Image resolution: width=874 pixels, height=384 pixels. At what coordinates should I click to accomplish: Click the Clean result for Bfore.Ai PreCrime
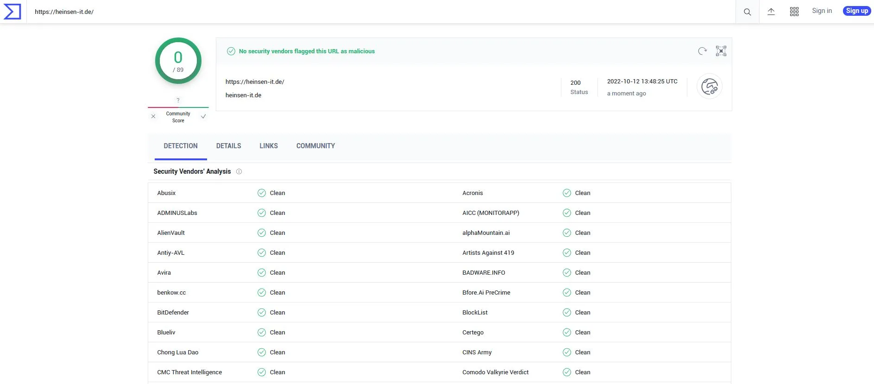pos(583,293)
